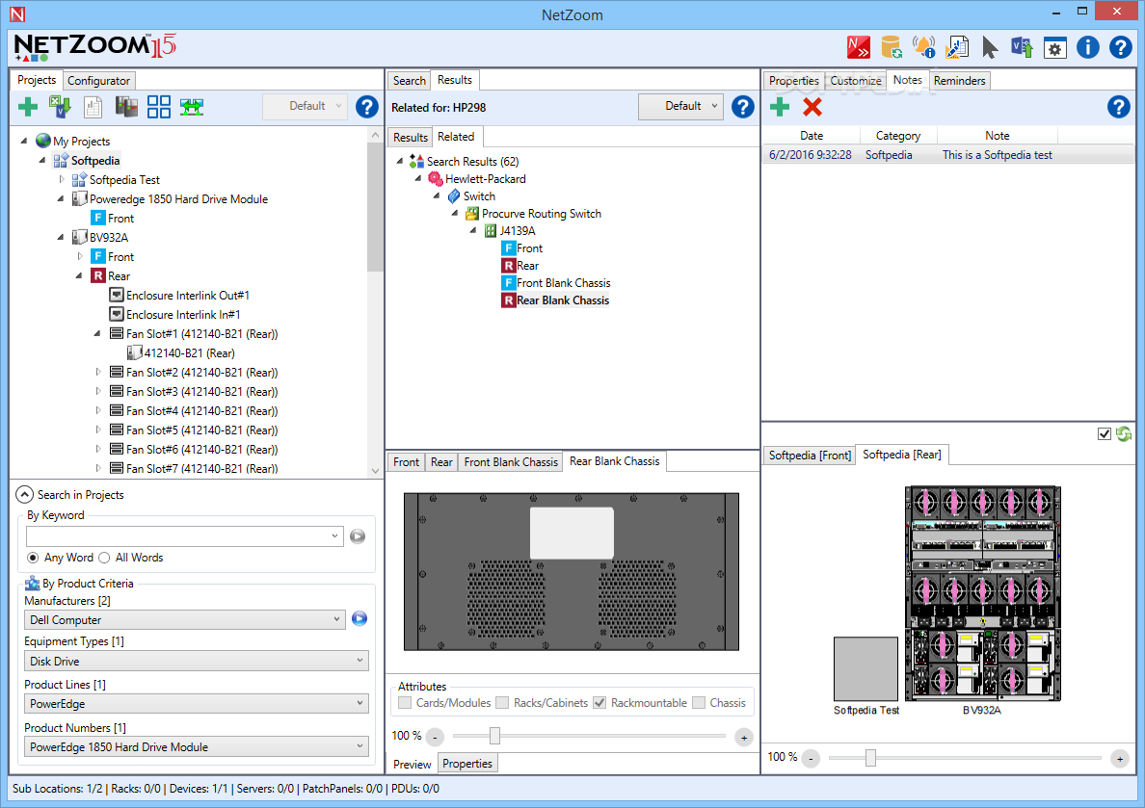
Task: Click the keyword search input field
Action: 185,536
